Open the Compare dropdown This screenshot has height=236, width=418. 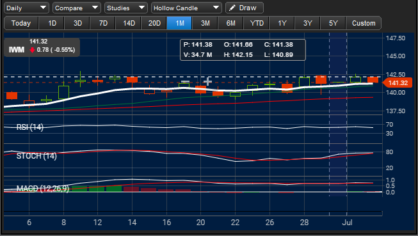77,8
